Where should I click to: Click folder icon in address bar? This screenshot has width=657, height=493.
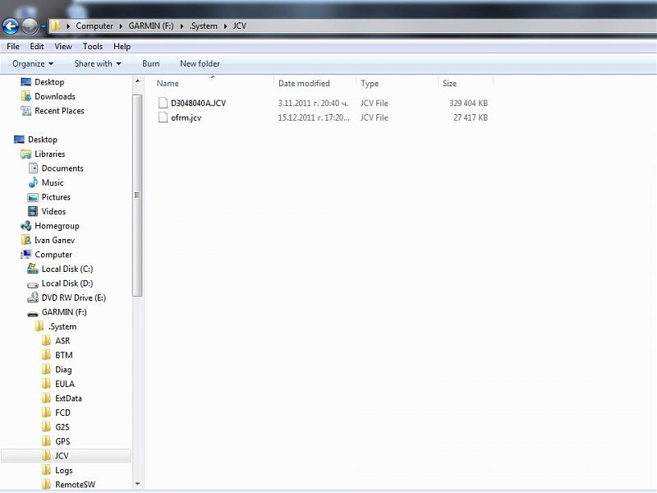click(55, 26)
